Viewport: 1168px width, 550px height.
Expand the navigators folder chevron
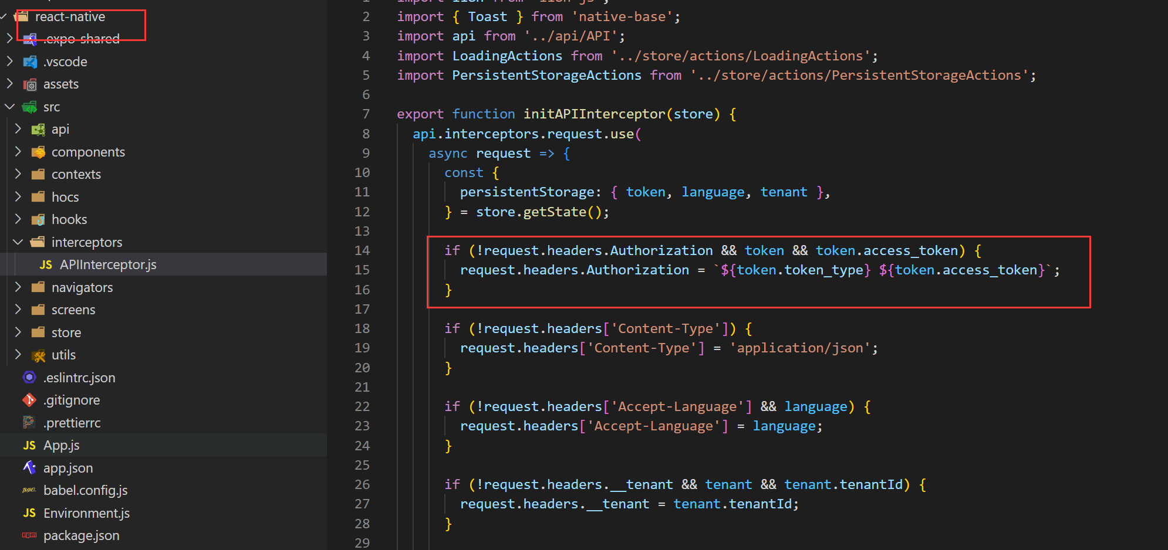coord(18,287)
